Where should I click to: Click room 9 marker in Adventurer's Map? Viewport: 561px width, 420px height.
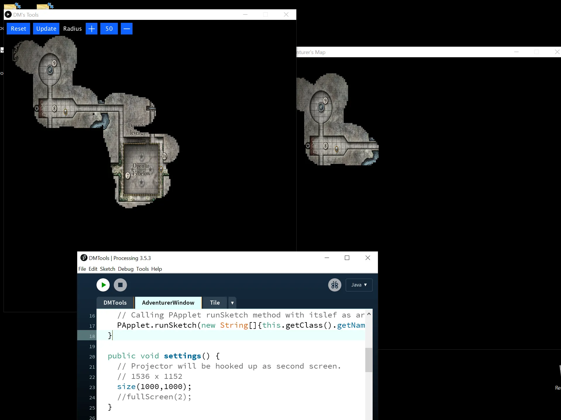(x=326, y=101)
